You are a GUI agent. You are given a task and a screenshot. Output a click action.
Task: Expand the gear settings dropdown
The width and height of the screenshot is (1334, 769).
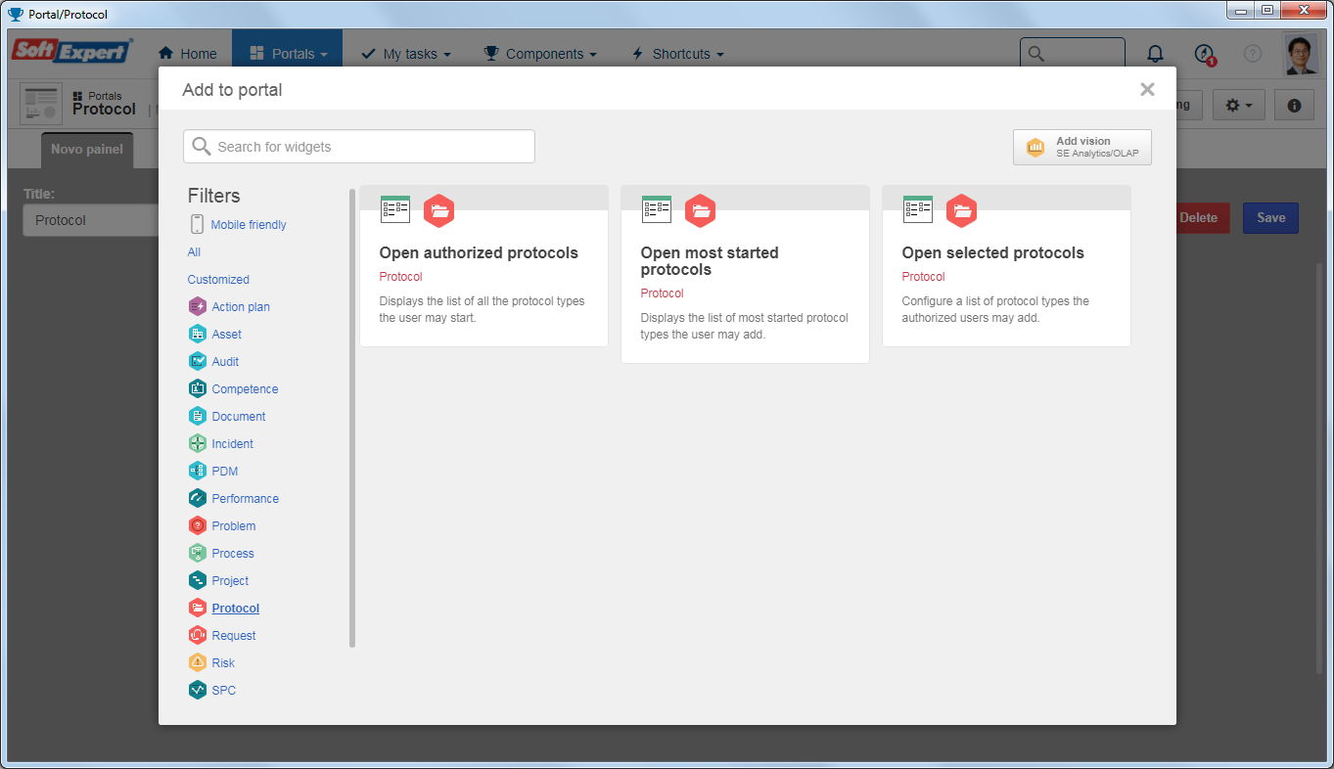point(1239,105)
